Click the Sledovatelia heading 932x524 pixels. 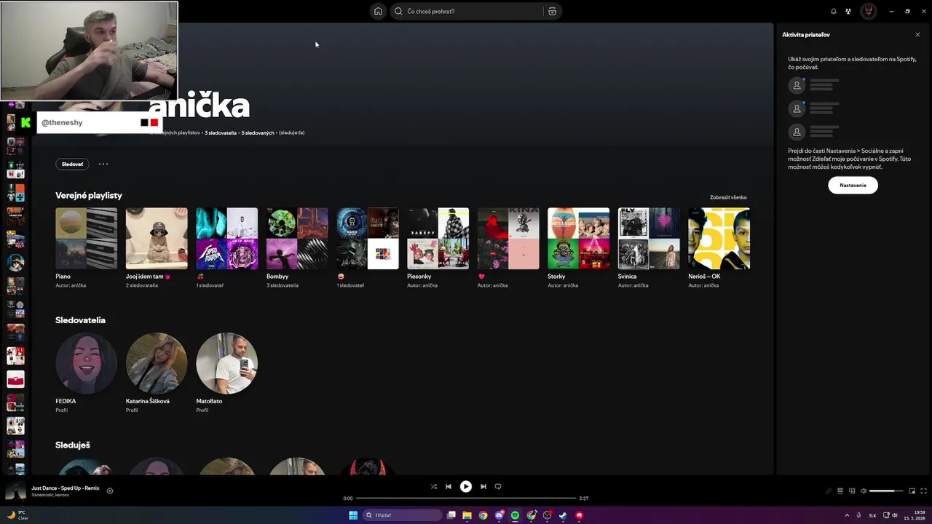pos(80,320)
